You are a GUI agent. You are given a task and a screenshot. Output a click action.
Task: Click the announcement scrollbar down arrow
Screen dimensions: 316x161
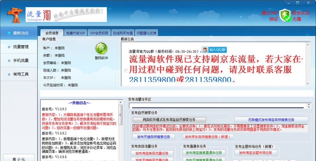tap(308, 84)
